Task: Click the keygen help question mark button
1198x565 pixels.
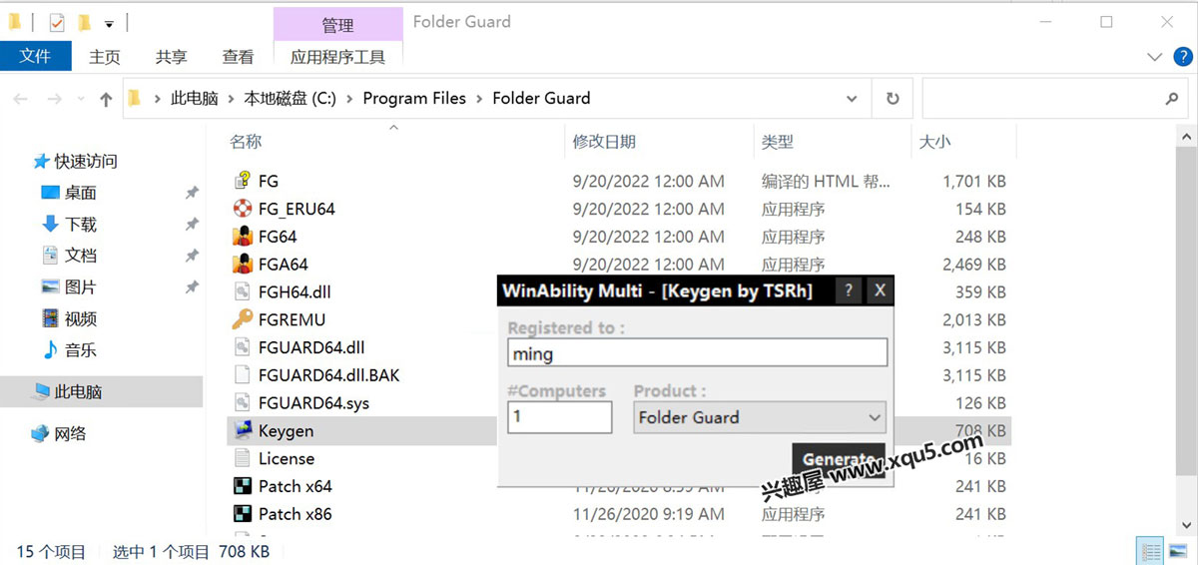Action: click(849, 290)
